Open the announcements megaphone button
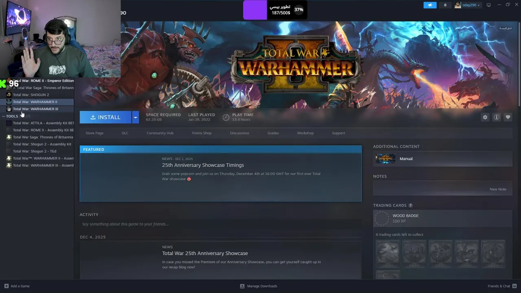521x293 pixels. click(x=430, y=5)
